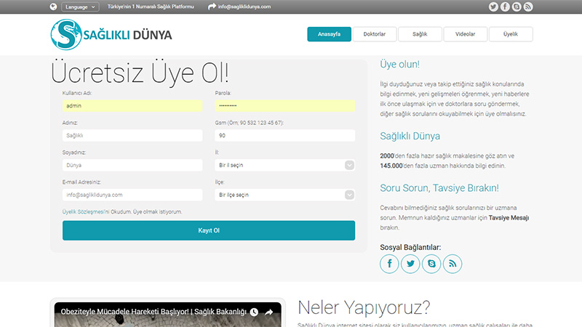Open the RSS feed icon in header
Image resolution: width=582 pixels, height=327 pixels.
pyautogui.click(x=527, y=7)
